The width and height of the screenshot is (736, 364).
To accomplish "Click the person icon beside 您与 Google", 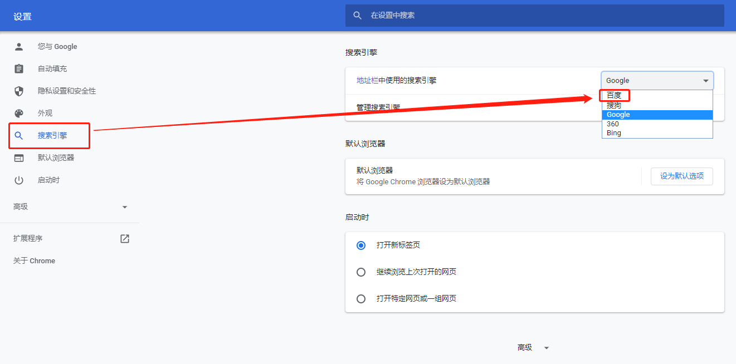I will pos(19,47).
